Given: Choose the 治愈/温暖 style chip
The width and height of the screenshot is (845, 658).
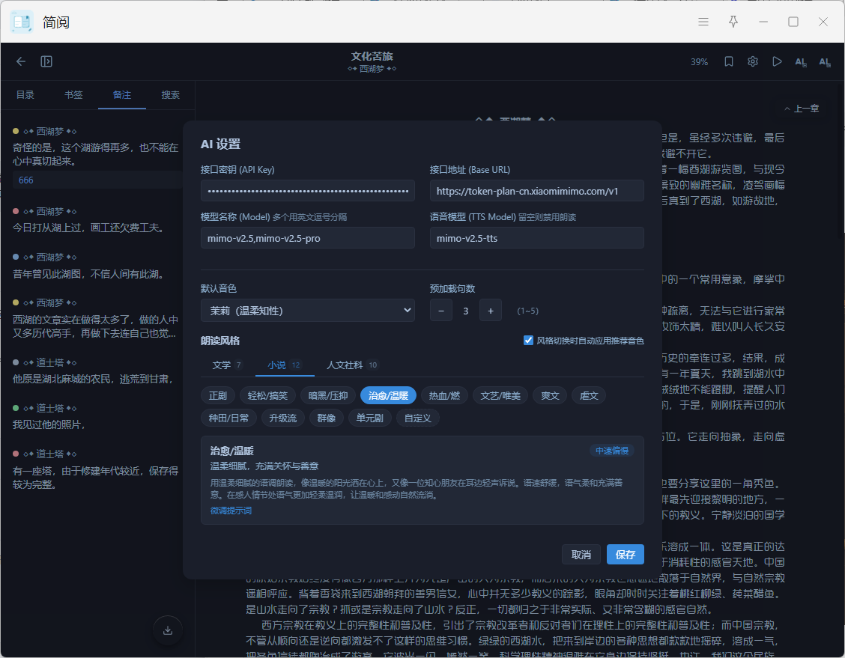Looking at the screenshot, I should tap(388, 396).
